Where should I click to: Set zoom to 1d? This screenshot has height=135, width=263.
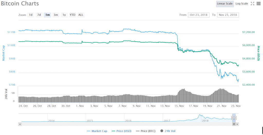coord(31,15)
